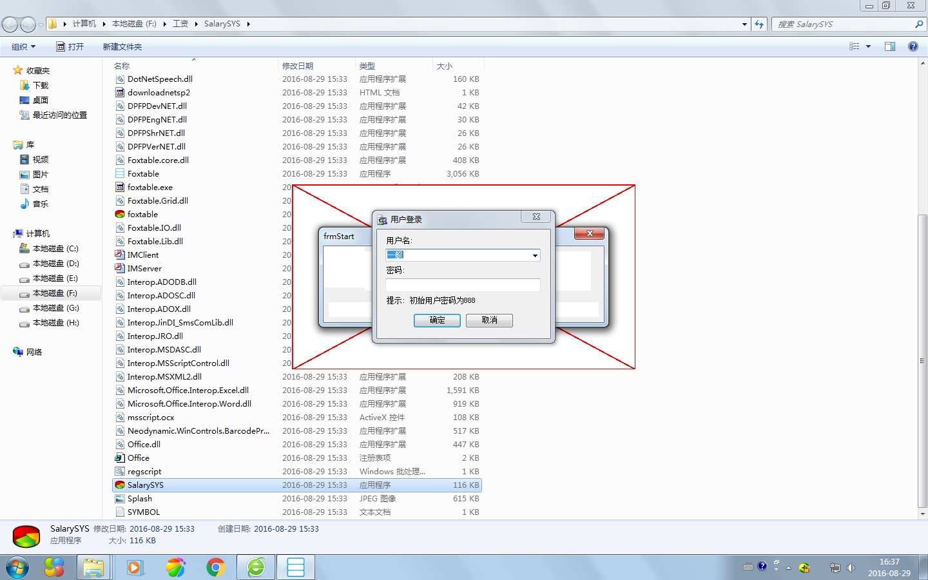Open file explorer taskbar icon
The image size is (928, 580).
tap(93, 568)
